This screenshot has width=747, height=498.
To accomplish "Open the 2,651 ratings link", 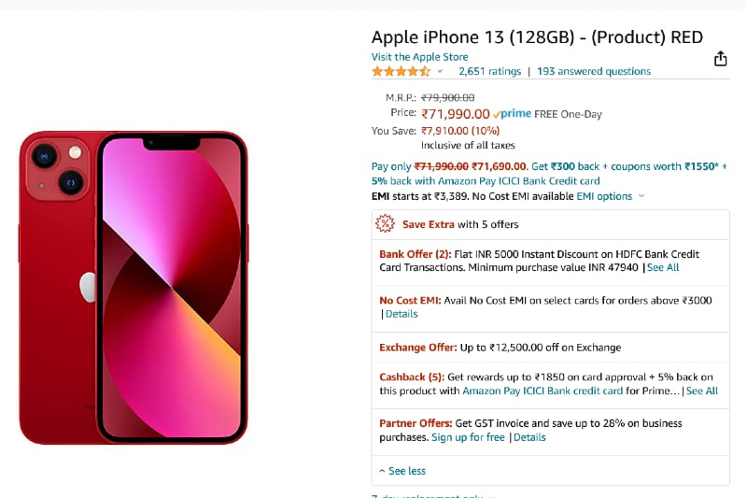I will (x=489, y=71).
